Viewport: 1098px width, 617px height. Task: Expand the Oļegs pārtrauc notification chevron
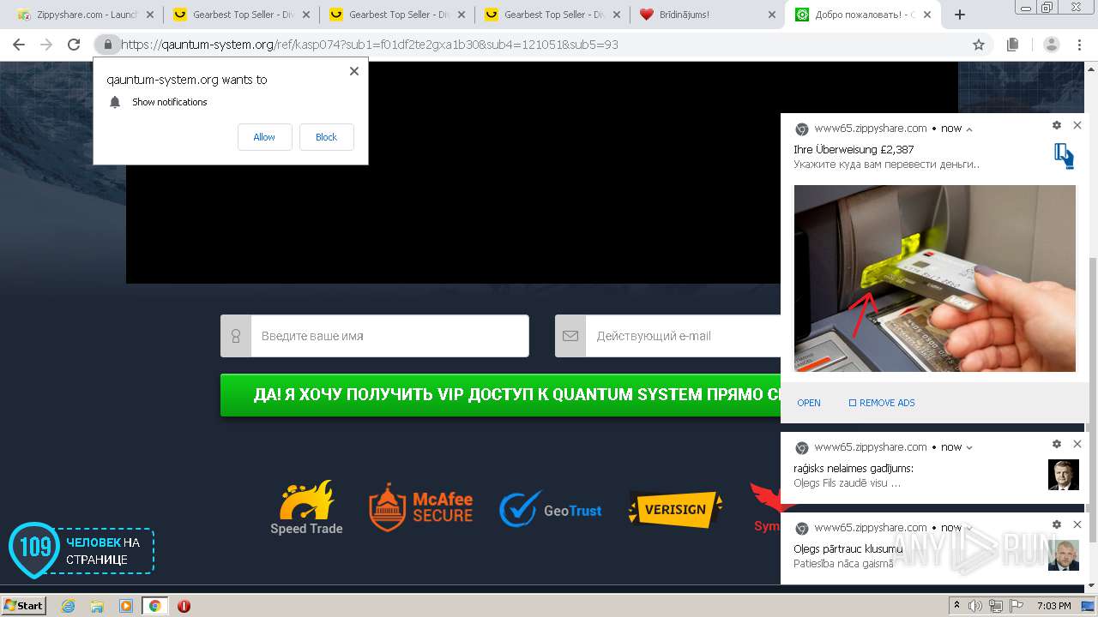pos(969,528)
